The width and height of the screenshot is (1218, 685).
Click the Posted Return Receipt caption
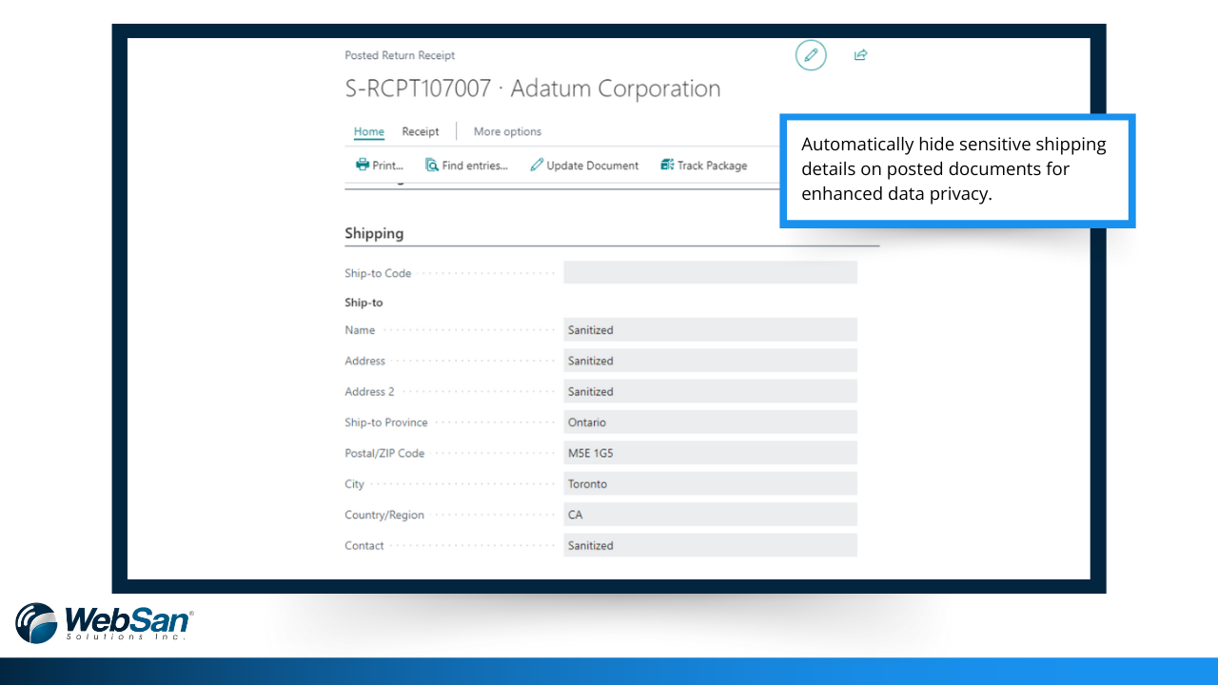pyautogui.click(x=400, y=55)
